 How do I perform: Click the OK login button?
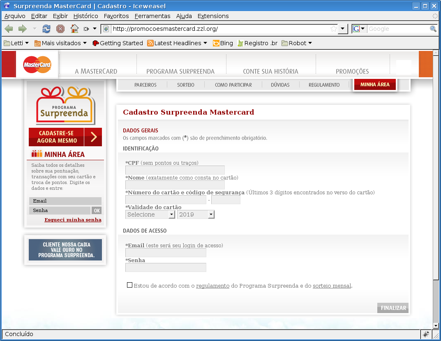(x=97, y=210)
